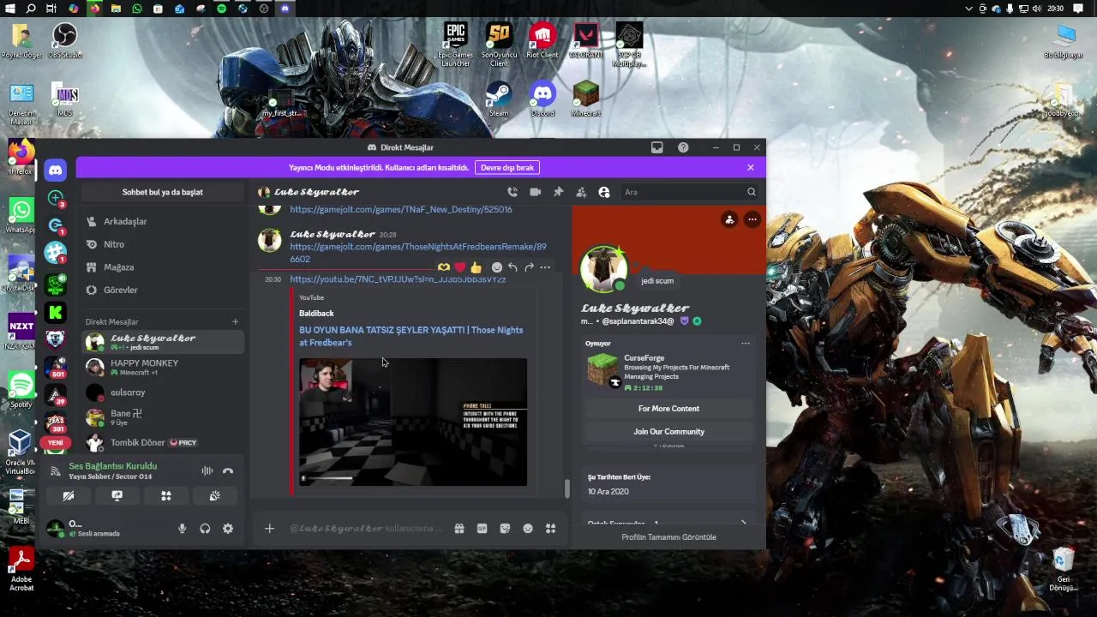Turn on the camera in the voice panel
The width and height of the screenshot is (1097, 617).
[69, 495]
